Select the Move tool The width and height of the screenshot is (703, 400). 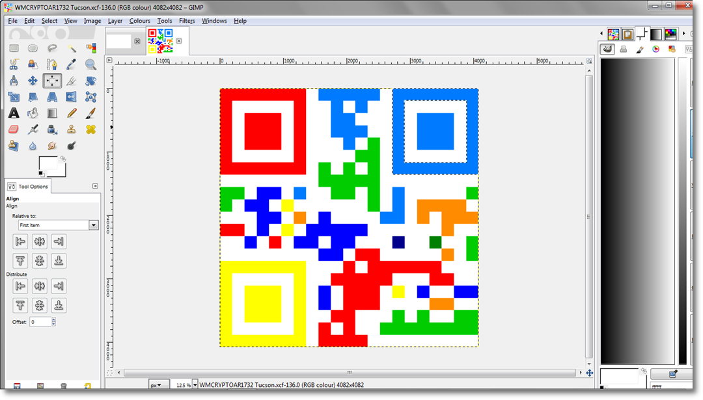point(33,81)
